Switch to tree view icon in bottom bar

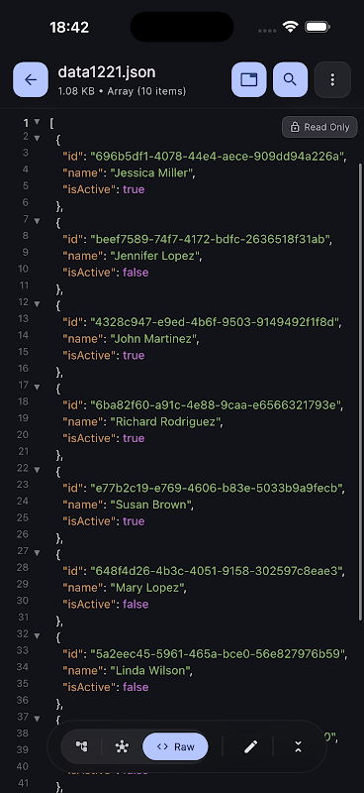[x=81, y=746]
